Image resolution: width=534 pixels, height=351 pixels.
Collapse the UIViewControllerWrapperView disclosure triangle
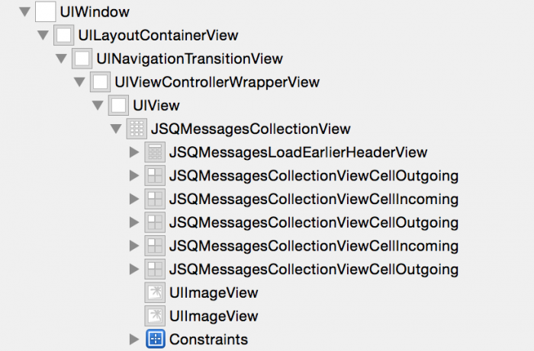click(79, 82)
